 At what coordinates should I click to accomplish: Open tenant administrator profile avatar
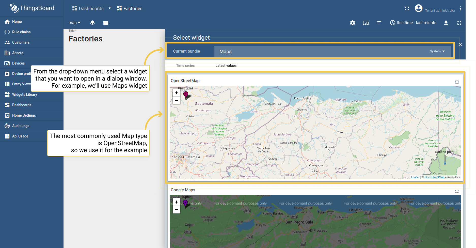(x=419, y=8)
